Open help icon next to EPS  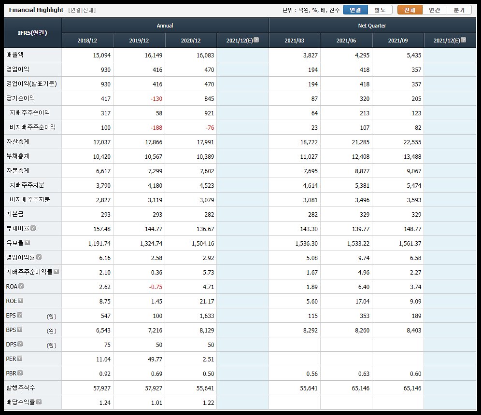tap(19, 315)
